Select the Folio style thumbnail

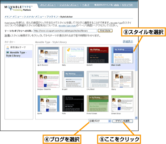click(x=73, y=103)
